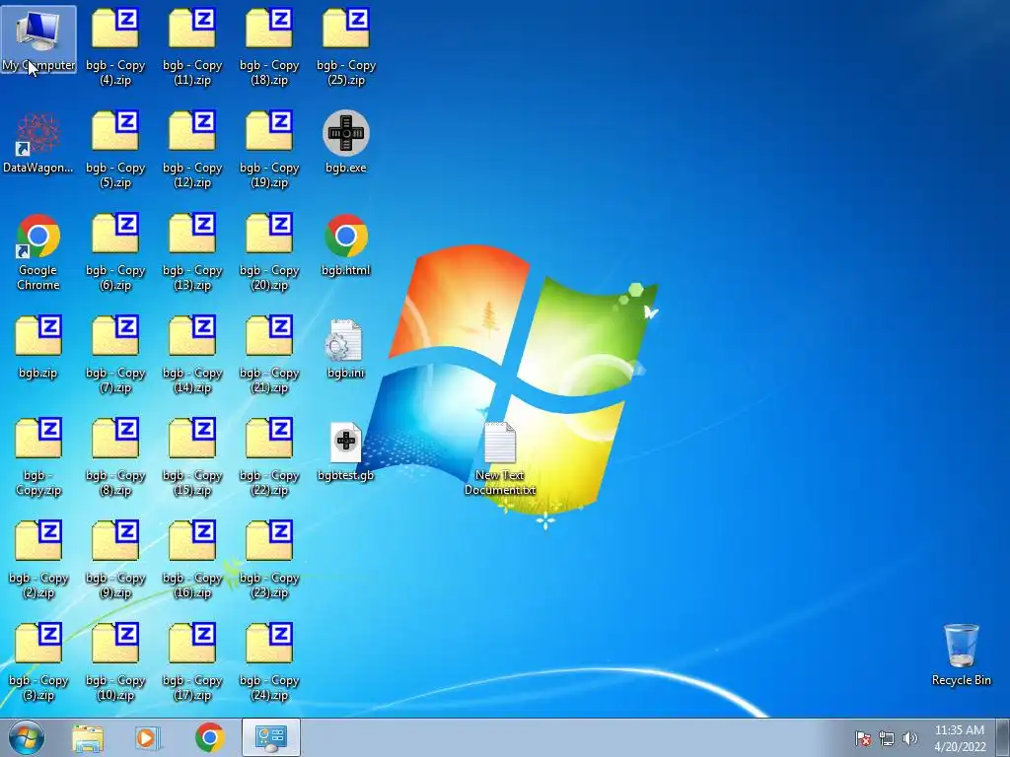
Task: Select bgb - Copy (24).zip
Action: [269, 662]
